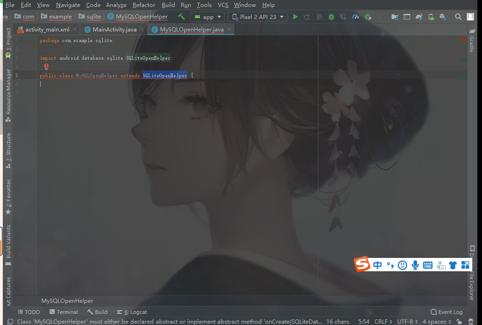Close the activity_main.xml tab

(x=75, y=29)
